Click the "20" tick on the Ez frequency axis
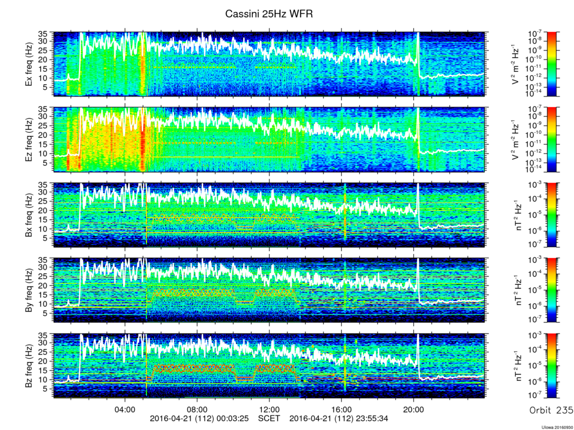 pos(44,135)
